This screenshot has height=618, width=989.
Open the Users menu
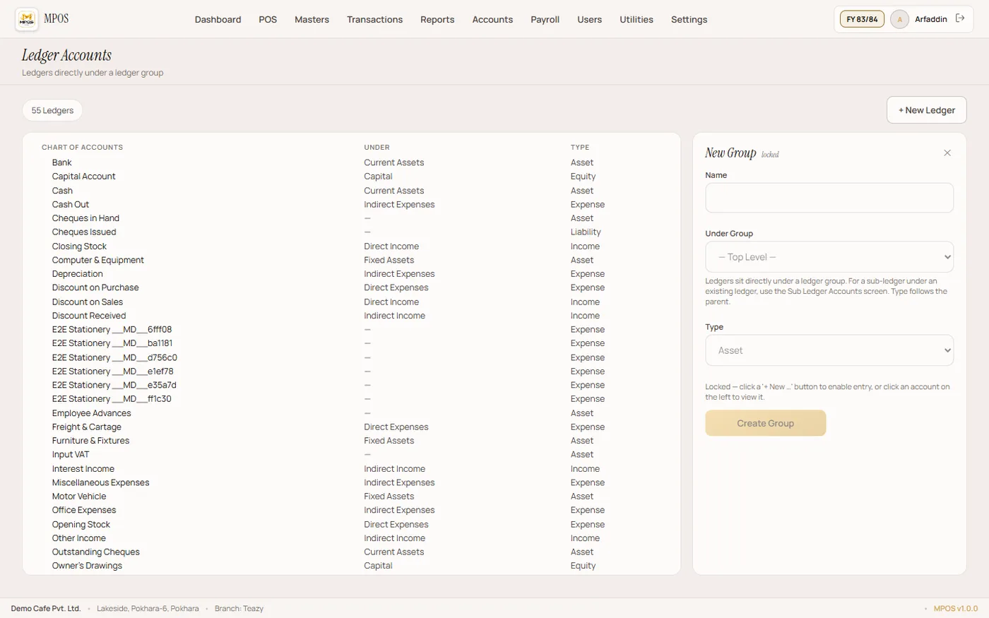(589, 19)
